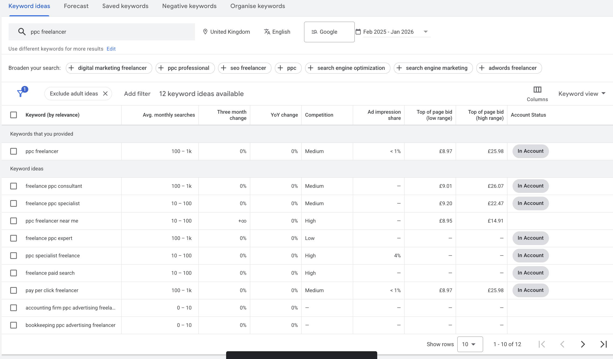Select the freelance ppc expert checkbox
613x359 pixels.
point(14,238)
